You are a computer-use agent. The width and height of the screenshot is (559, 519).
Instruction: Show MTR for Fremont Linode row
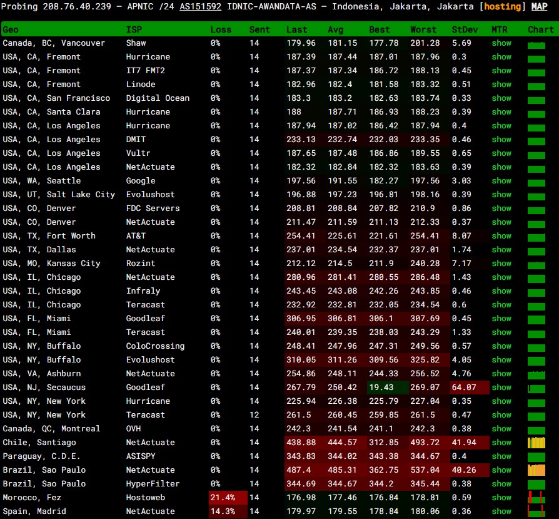coord(501,85)
